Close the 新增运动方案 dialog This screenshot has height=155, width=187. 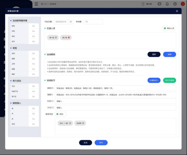[x=177, y=11]
